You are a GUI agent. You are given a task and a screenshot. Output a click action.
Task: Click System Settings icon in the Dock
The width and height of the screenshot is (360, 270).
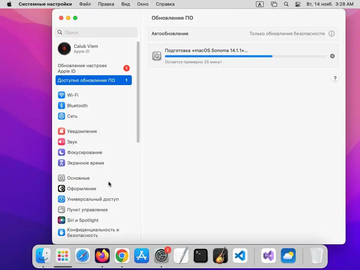[x=161, y=256]
